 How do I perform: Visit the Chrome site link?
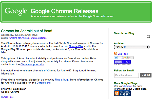pos(44,83)
